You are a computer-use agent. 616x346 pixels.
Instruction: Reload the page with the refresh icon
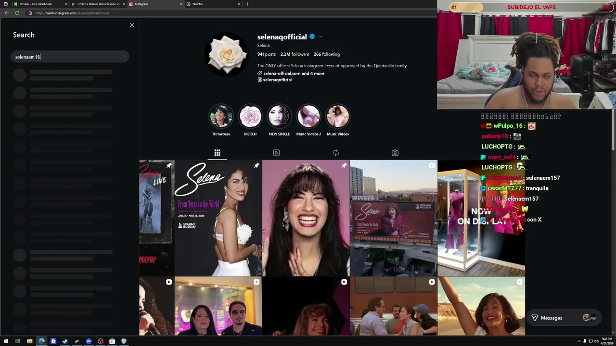tap(17, 13)
